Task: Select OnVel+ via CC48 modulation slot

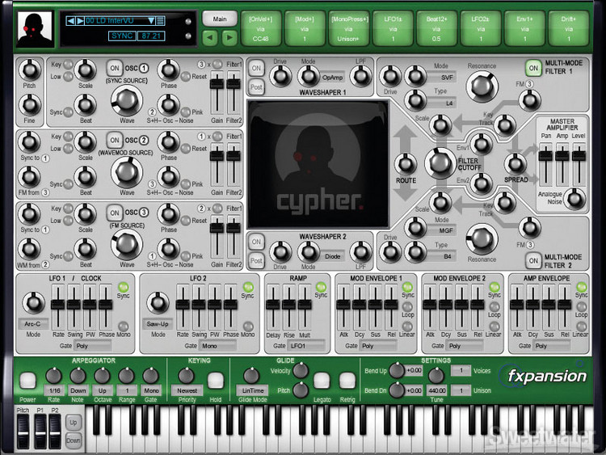Action: click(260, 28)
